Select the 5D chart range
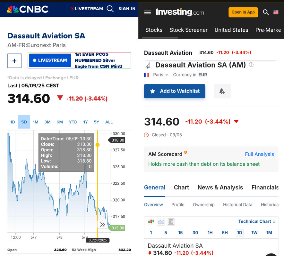 (24, 122)
